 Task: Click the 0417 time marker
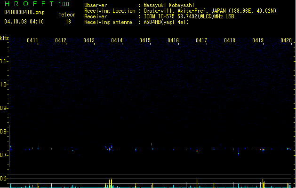(x=201, y=40)
